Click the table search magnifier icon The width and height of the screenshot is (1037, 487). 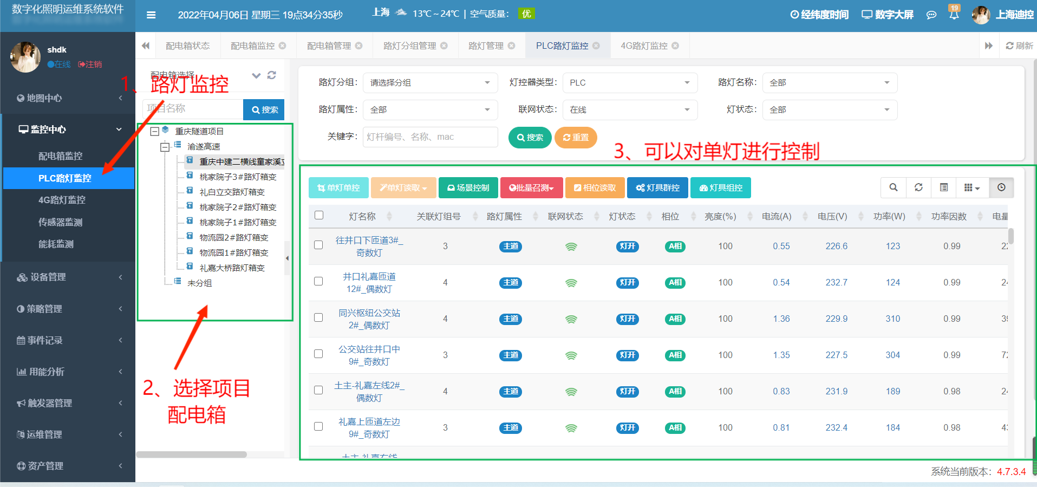(893, 187)
